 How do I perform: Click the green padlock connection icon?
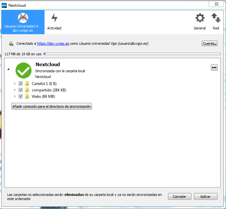(11, 43)
